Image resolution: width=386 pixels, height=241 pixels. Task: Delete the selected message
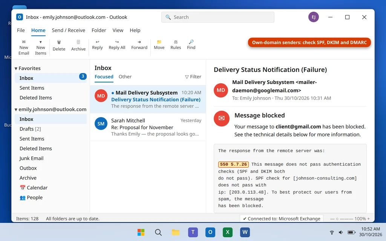click(x=59, y=46)
